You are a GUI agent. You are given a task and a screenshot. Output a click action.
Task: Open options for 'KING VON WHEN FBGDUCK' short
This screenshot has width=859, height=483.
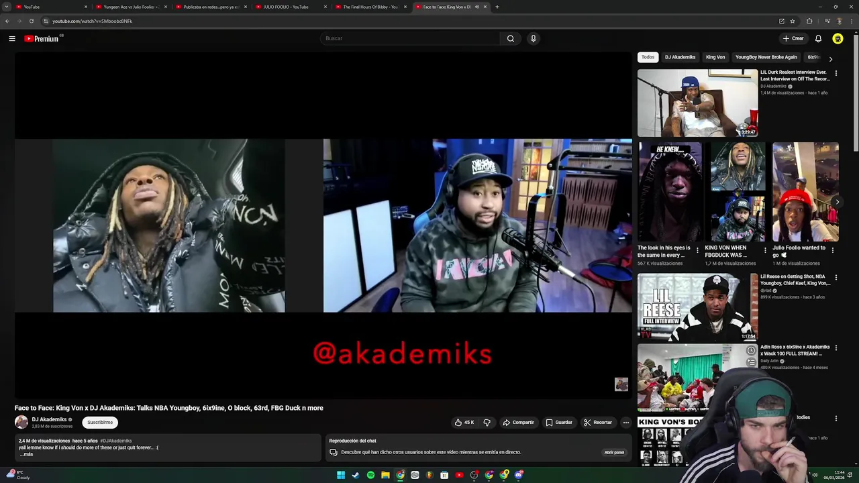[x=765, y=250]
